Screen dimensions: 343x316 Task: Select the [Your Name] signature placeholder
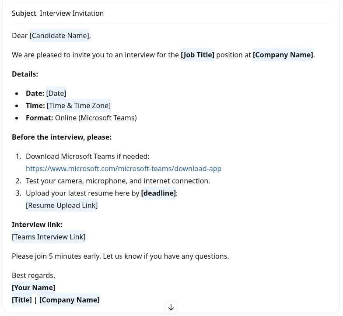(x=34, y=288)
